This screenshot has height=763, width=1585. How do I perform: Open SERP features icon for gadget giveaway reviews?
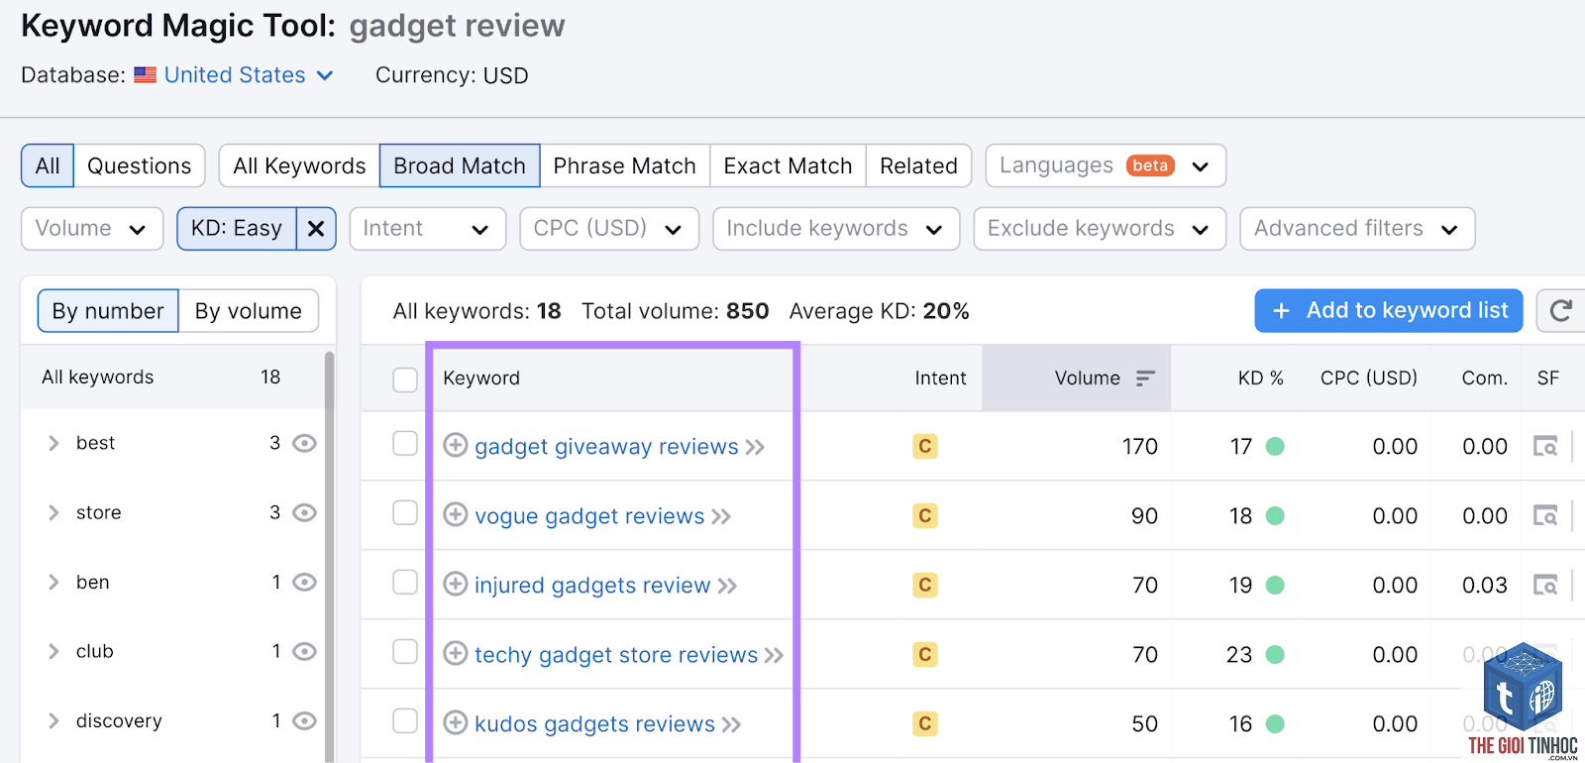1545,447
